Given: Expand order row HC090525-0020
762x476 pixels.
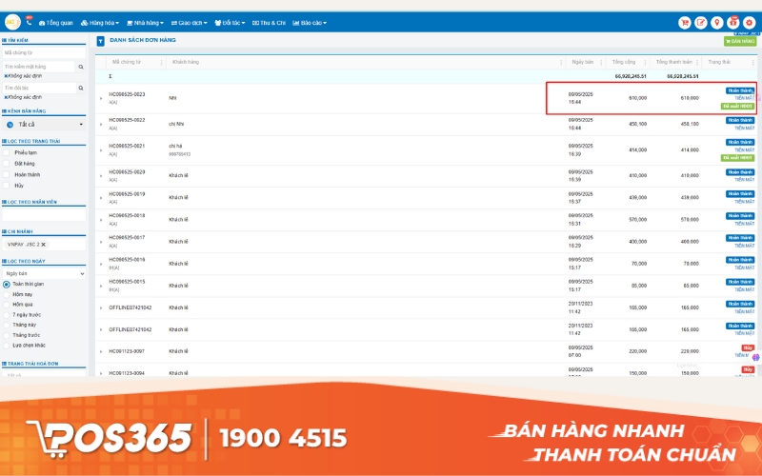Looking at the screenshot, I should pos(101,176).
